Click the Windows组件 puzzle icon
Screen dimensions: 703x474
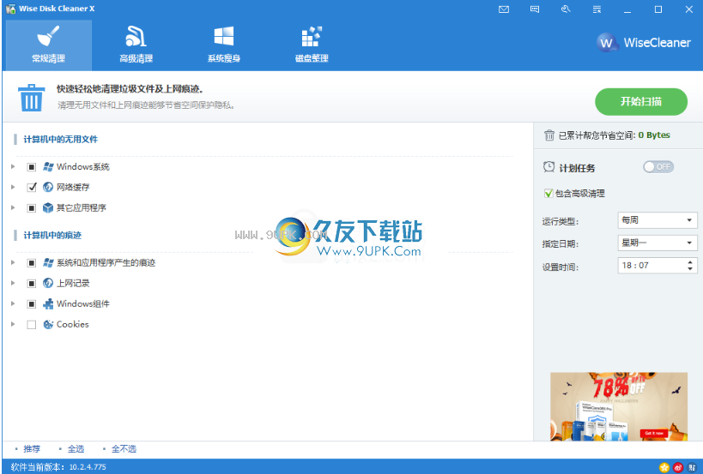coord(48,304)
